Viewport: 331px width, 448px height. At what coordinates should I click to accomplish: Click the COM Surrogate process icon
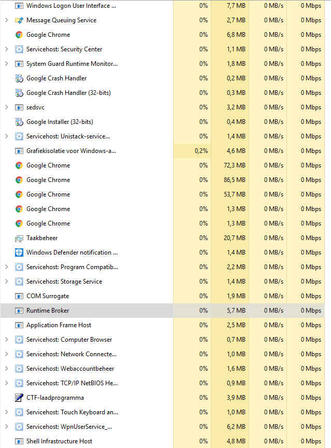[x=19, y=296]
